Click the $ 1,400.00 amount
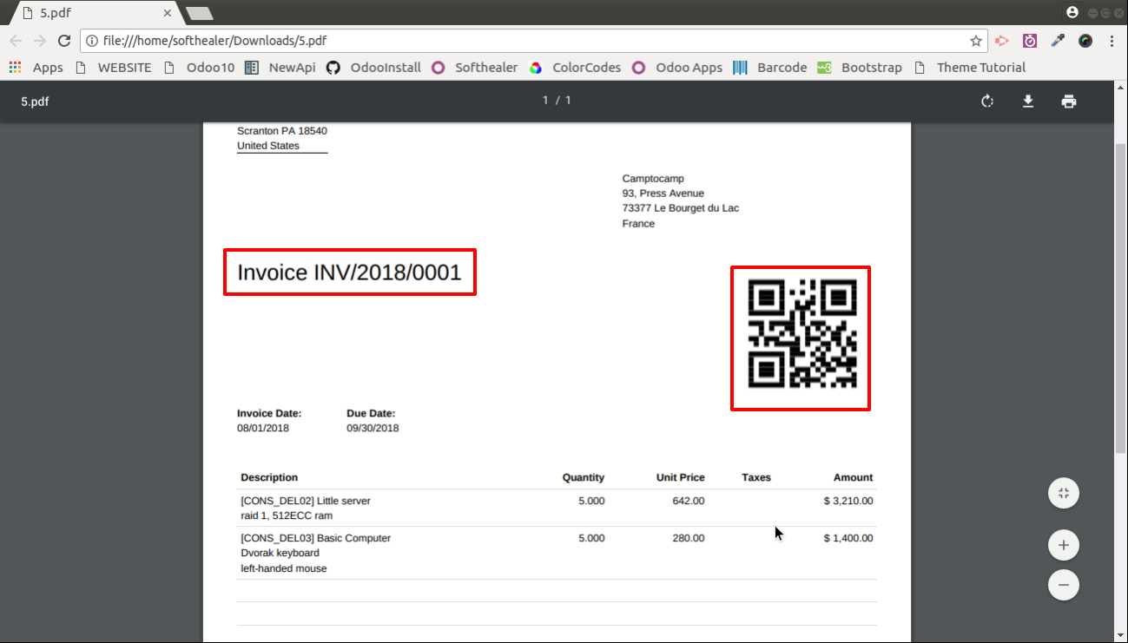1128x643 pixels. coord(848,538)
